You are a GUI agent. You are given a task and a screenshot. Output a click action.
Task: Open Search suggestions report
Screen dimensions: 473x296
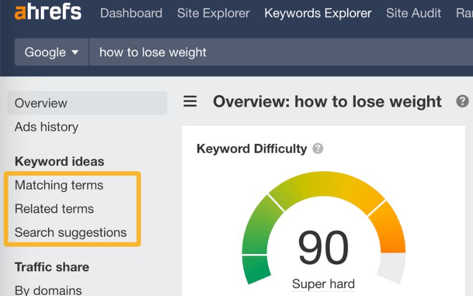[x=71, y=233]
